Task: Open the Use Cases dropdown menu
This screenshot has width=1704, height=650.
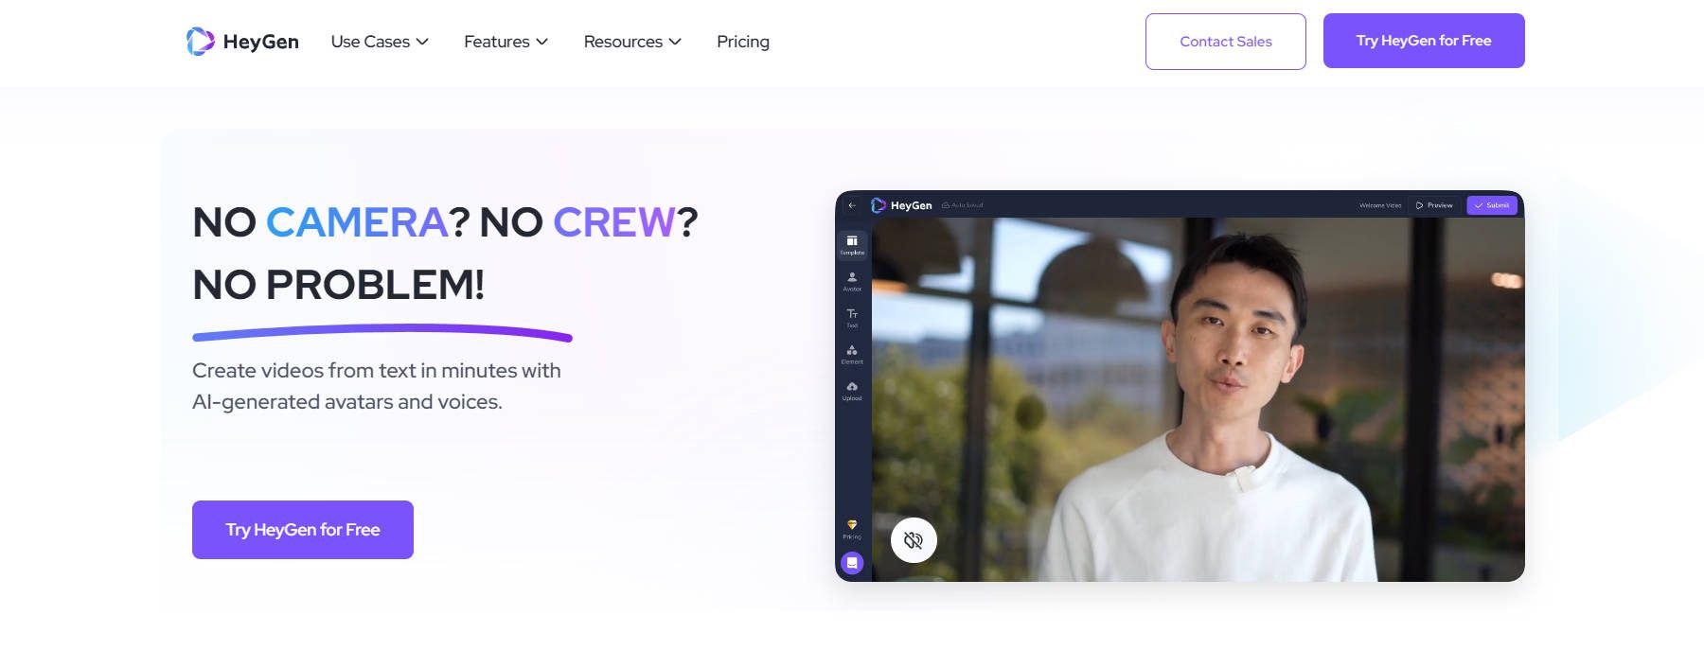Action: (x=380, y=42)
